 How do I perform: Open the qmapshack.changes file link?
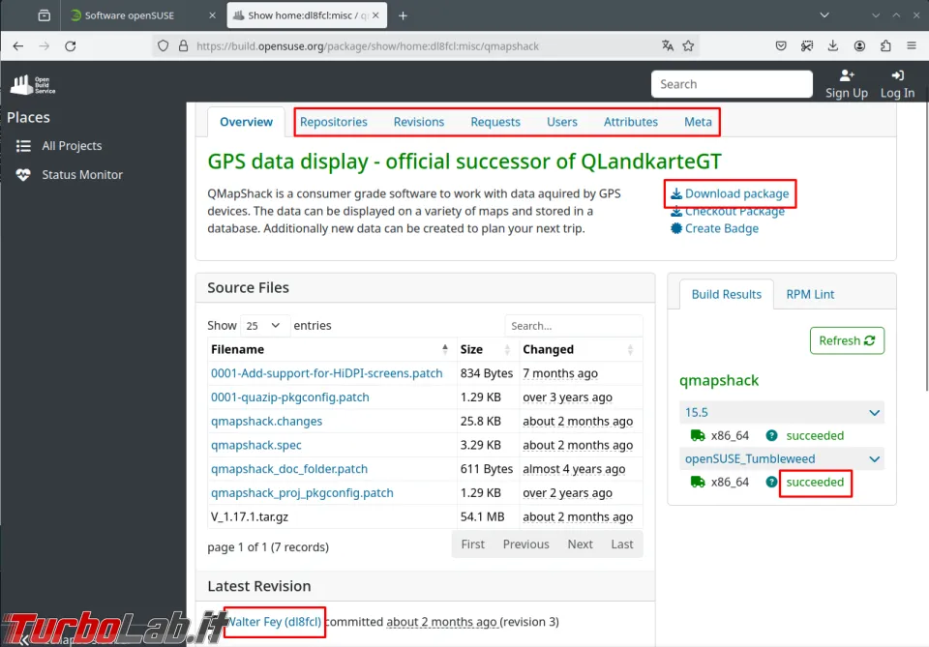point(267,422)
